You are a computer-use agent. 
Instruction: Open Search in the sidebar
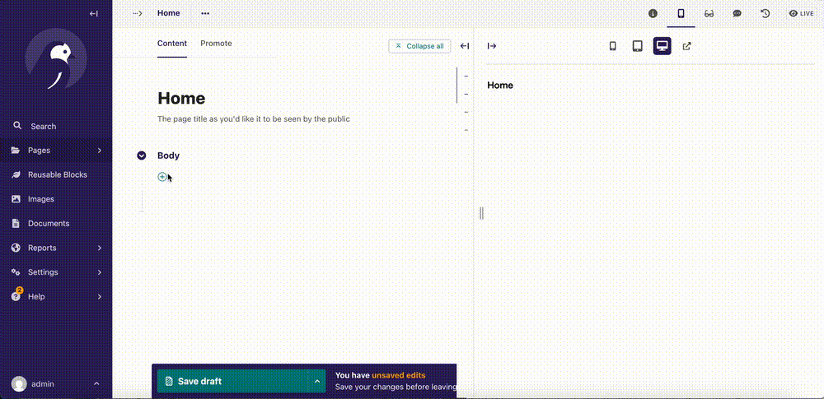click(x=43, y=127)
